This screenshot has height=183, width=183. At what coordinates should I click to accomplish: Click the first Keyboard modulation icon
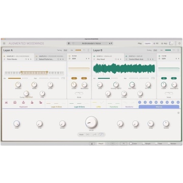tap(6, 102)
